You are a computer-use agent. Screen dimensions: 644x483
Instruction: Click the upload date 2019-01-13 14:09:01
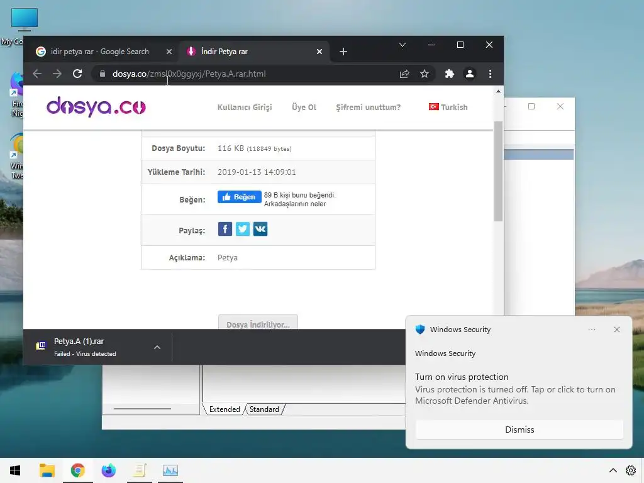(x=257, y=172)
